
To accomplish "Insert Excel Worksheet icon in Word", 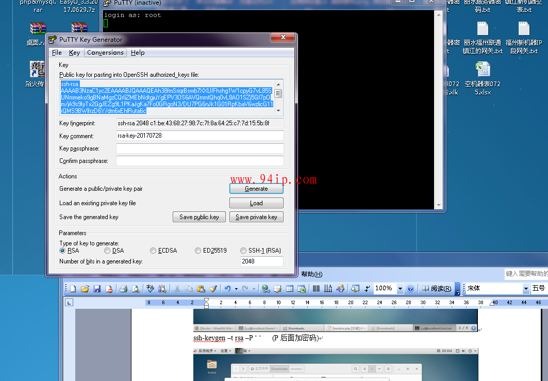I will [x=302, y=289].
